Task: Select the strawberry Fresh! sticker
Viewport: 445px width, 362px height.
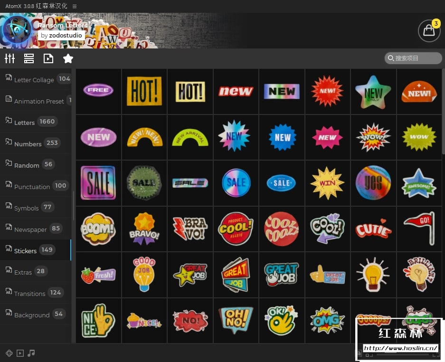Action: click(98, 275)
